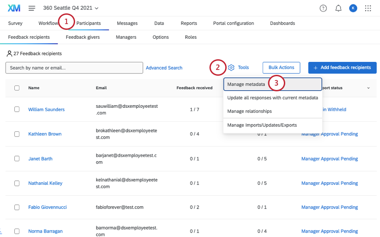Check the box for Janet Barth
The image size is (380, 237).
click(x=17, y=159)
